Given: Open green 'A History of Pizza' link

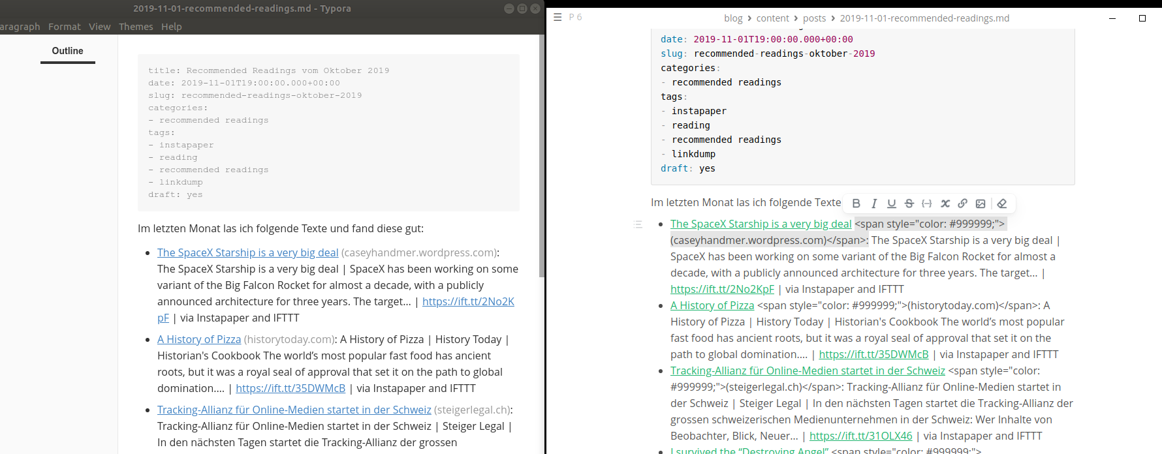Looking at the screenshot, I should 712,306.
